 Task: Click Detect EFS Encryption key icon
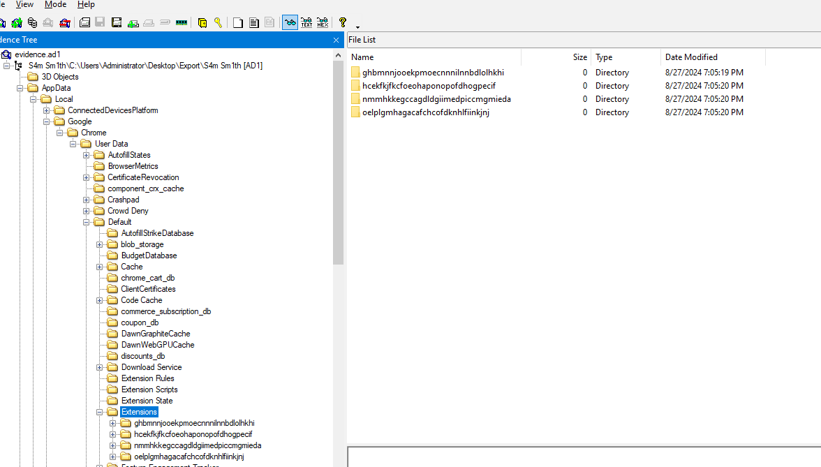click(218, 22)
